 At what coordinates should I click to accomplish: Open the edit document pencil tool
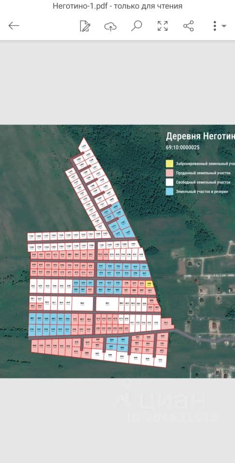coord(85,26)
